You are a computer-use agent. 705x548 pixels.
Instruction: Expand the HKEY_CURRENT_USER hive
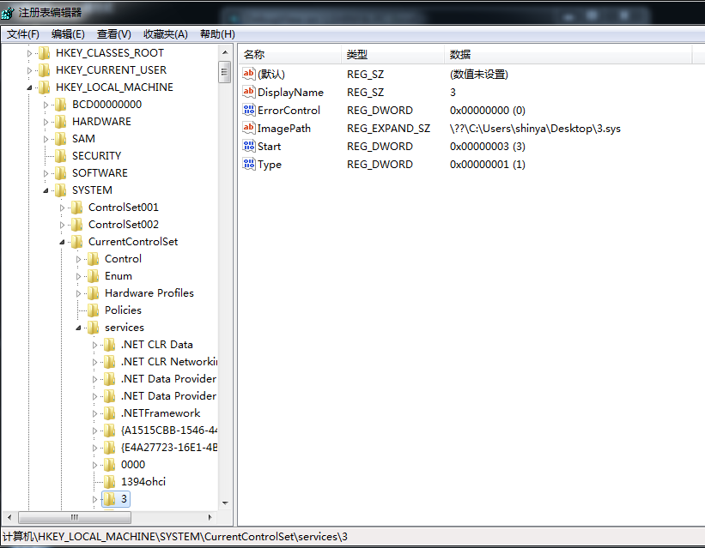pyautogui.click(x=30, y=70)
